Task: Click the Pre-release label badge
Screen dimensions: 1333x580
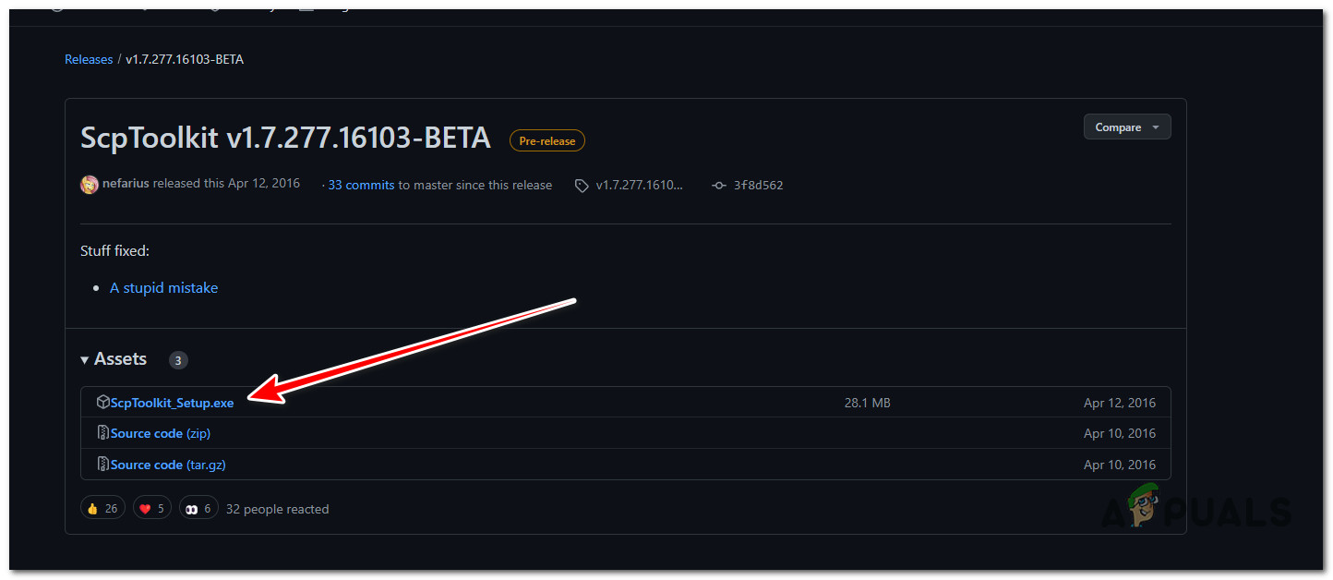Action: (546, 141)
